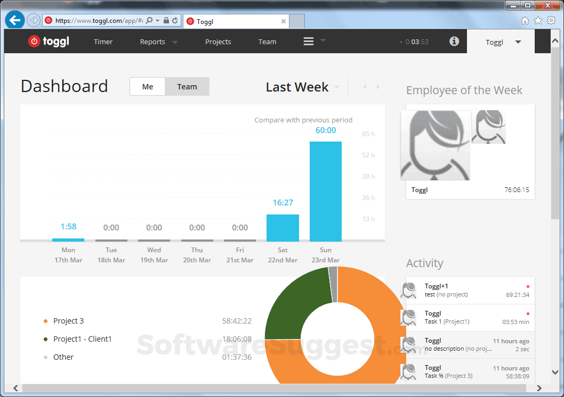Open the Toggl+1 avatar in Activity feed
564x397 pixels.
[408, 291]
